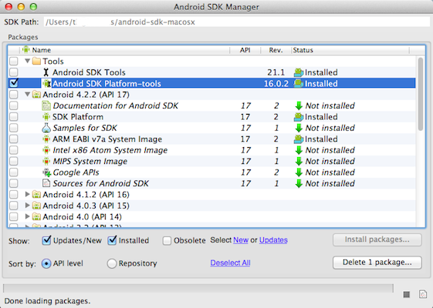Viewport: 433px width, 308px height.
Task: Click the Rev. column header
Action: pos(276,50)
